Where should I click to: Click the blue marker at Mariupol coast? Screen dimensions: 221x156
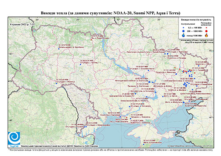pos(184,102)
